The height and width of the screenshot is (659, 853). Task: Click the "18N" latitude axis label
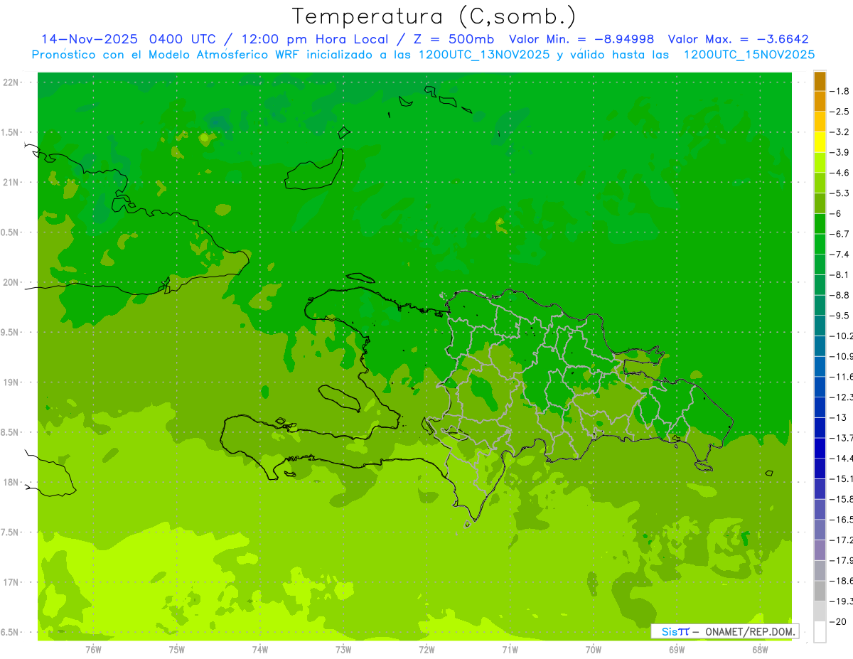coord(11,482)
